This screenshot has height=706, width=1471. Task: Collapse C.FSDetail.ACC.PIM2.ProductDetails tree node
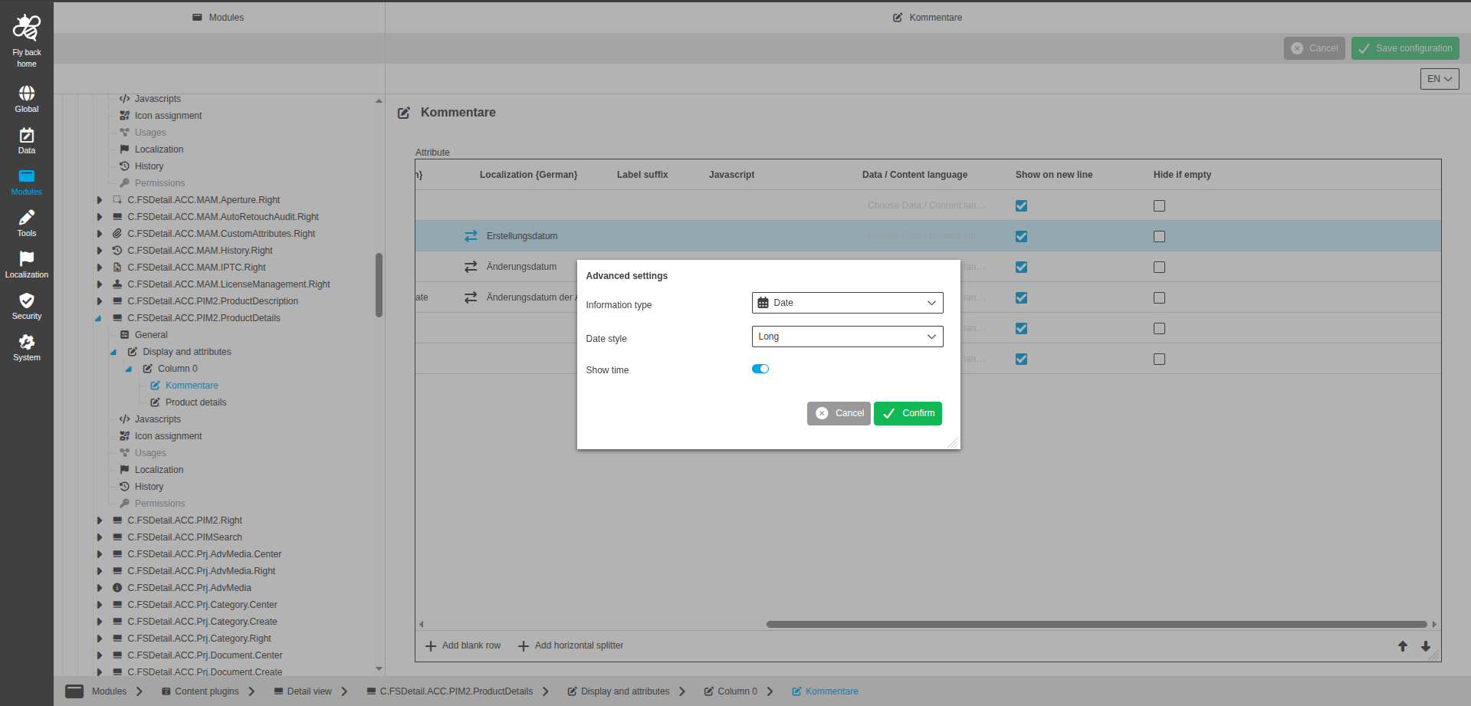click(98, 318)
